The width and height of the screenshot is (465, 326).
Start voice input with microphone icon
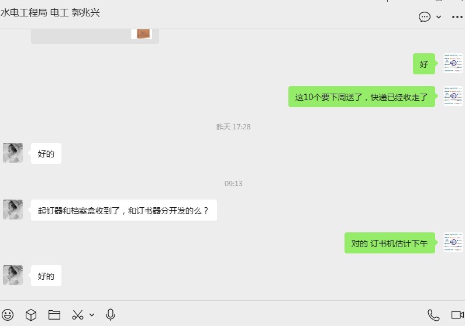pos(111,315)
